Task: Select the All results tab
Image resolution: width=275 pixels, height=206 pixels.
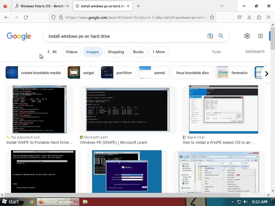Action: (x=52, y=52)
